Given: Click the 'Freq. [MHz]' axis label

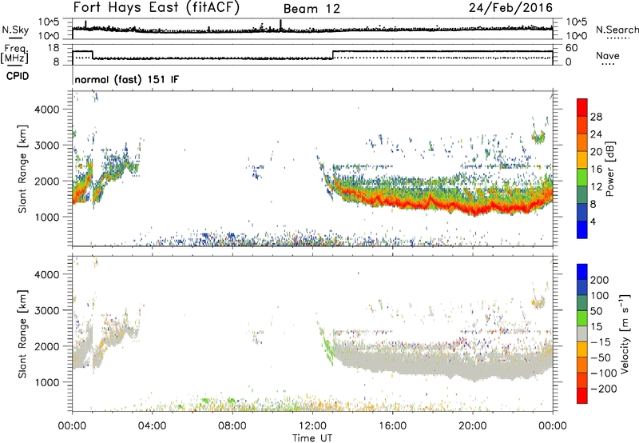Looking at the screenshot, I should (x=15, y=54).
